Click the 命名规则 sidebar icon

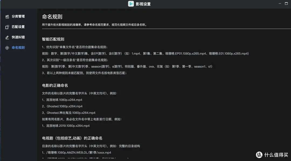click(7, 48)
